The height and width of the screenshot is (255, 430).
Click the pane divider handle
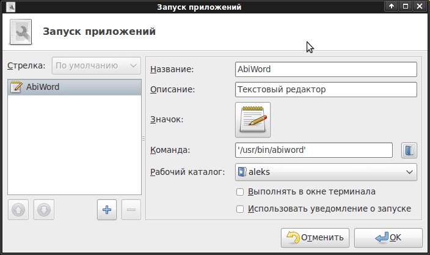pos(144,139)
